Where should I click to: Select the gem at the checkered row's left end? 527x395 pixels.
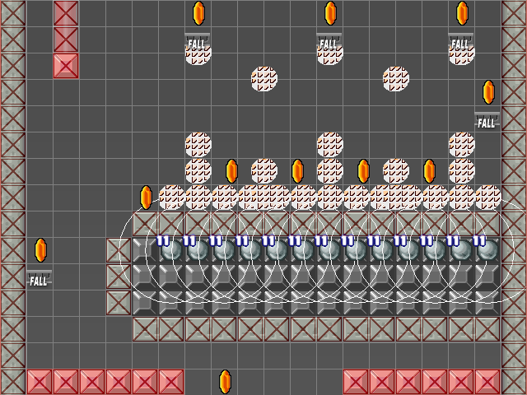point(146,197)
